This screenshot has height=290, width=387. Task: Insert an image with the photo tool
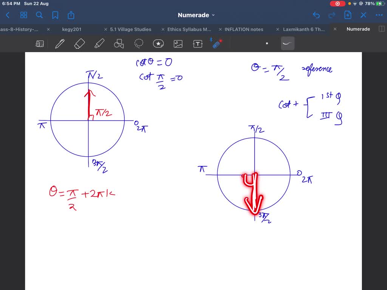pyautogui.click(x=178, y=43)
